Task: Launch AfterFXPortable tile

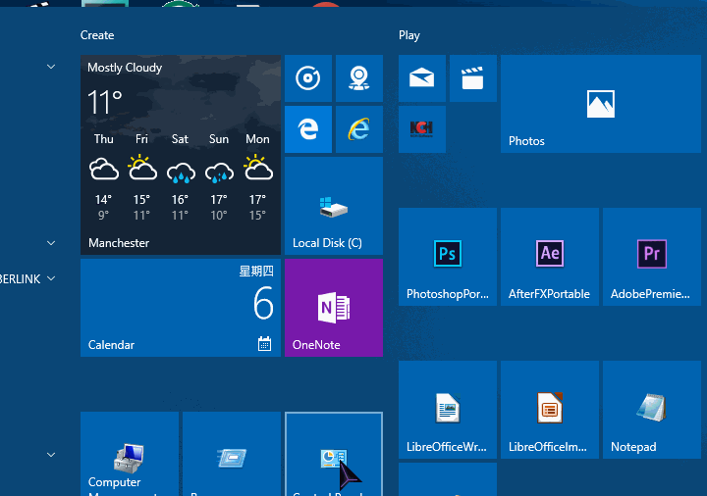Action: coord(549,257)
